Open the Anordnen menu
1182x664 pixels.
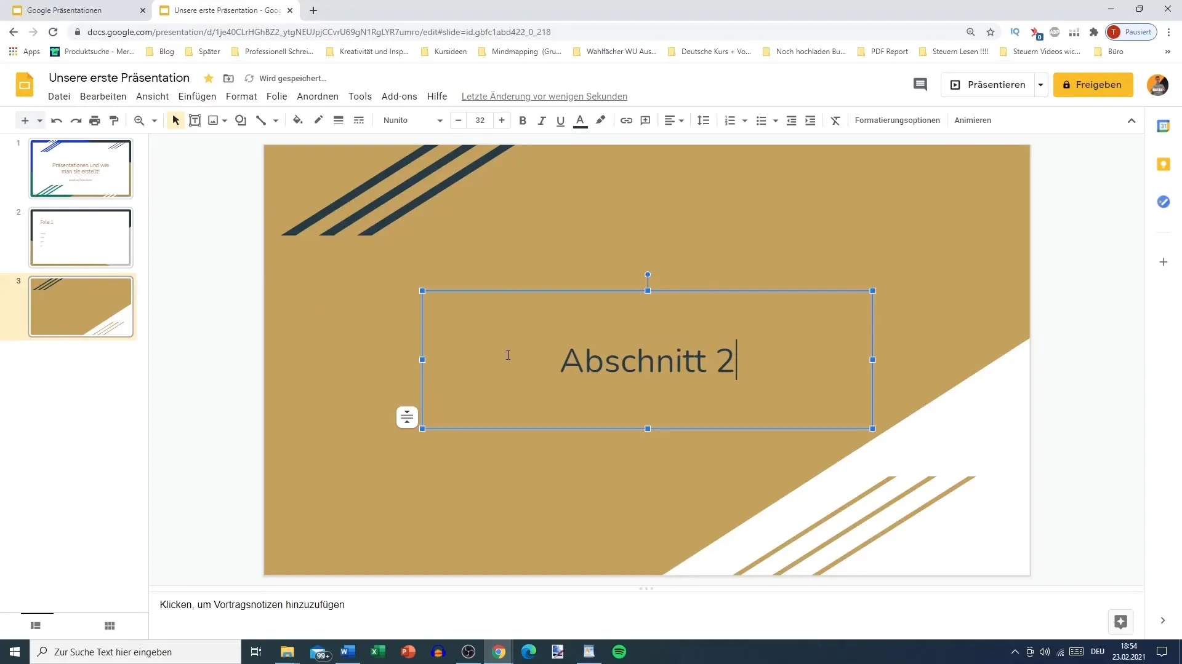[318, 97]
